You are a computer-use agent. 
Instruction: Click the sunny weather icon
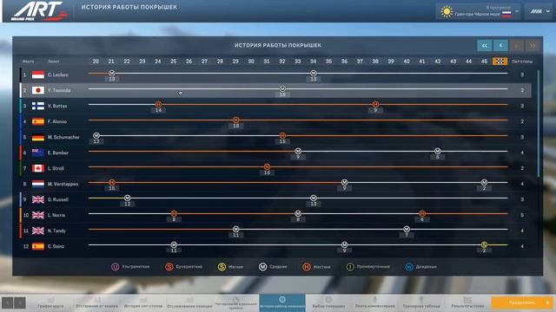447,12
